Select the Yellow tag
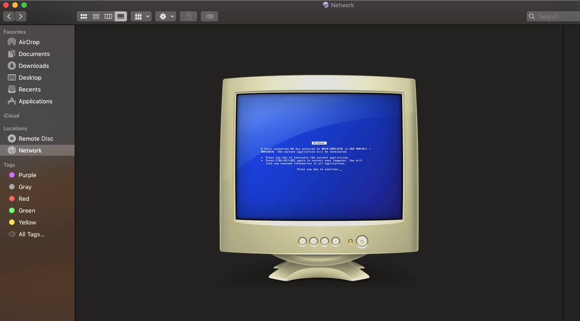 (37, 222)
